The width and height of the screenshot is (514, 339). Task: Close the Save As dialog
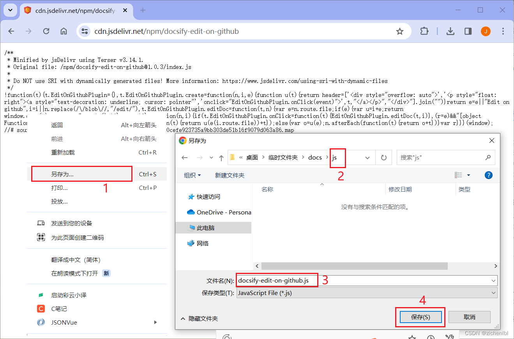492,141
